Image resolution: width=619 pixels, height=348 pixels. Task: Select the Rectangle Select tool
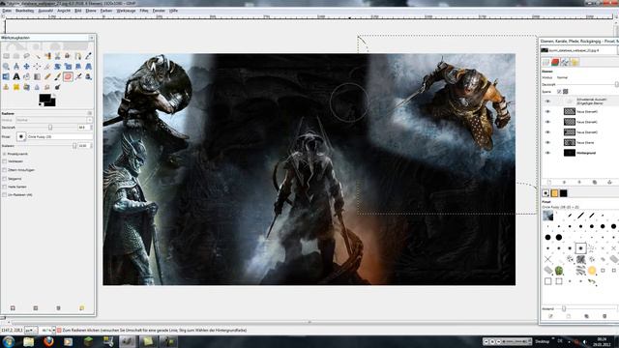[6, 56]
